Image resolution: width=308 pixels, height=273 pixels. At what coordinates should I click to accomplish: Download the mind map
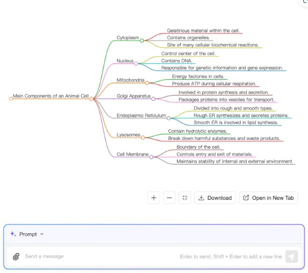coord(215,198)
